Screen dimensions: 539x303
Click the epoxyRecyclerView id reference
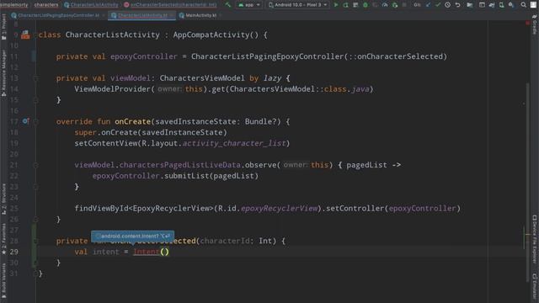(x=279, y=209)
